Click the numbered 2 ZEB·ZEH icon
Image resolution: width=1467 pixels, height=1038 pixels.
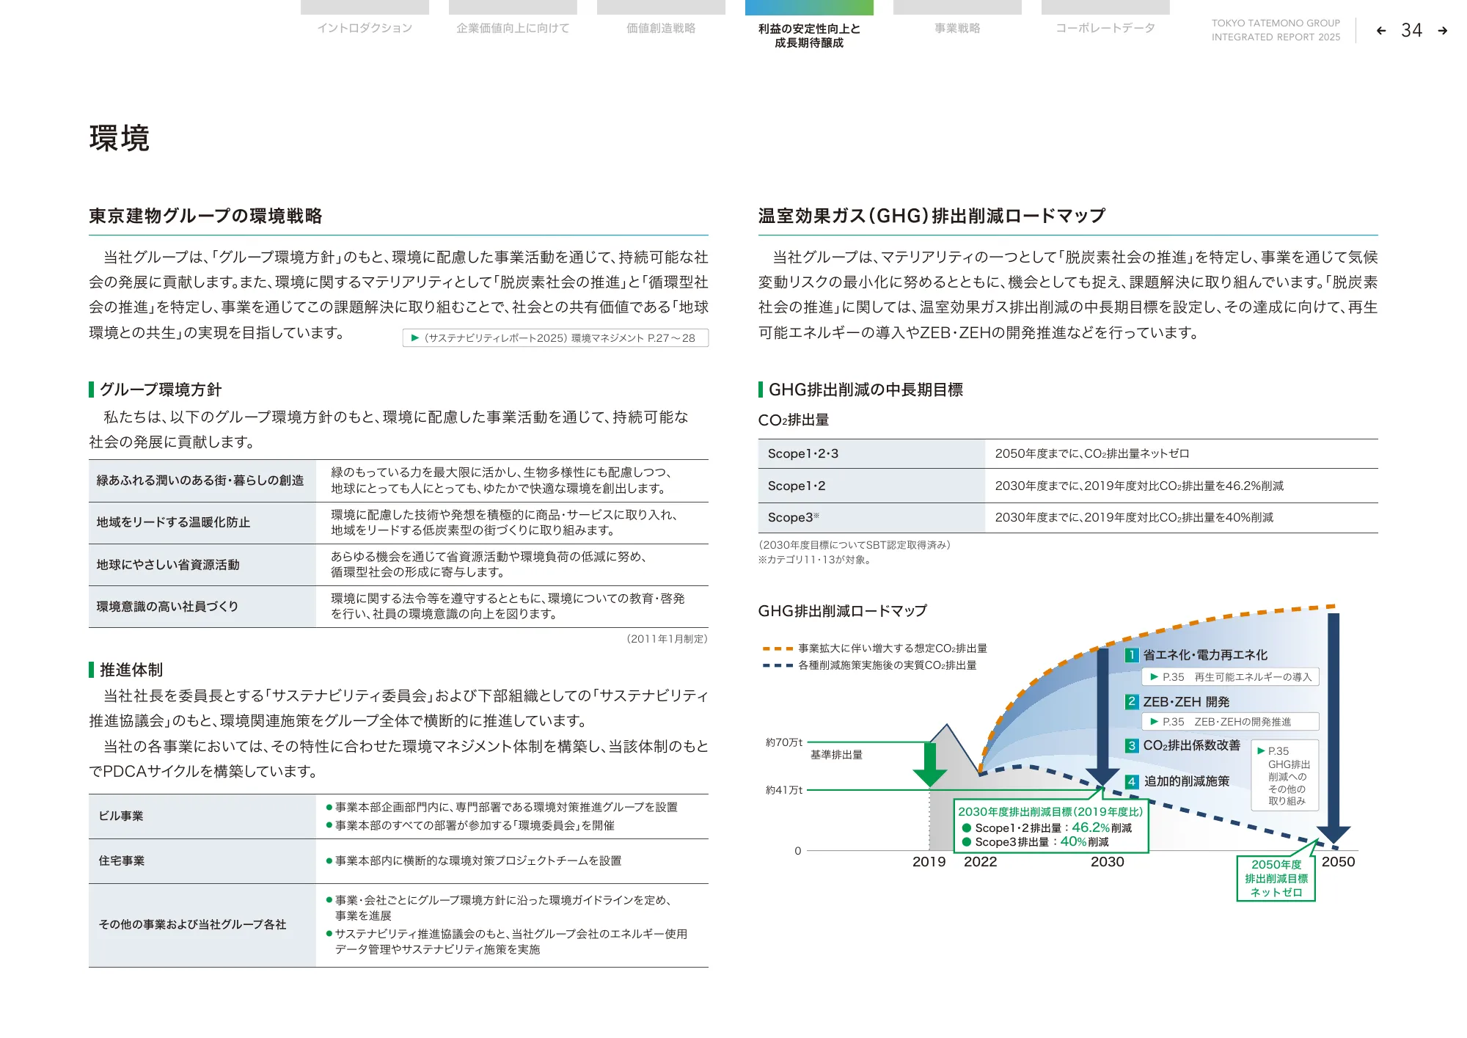click(1132, 702)
